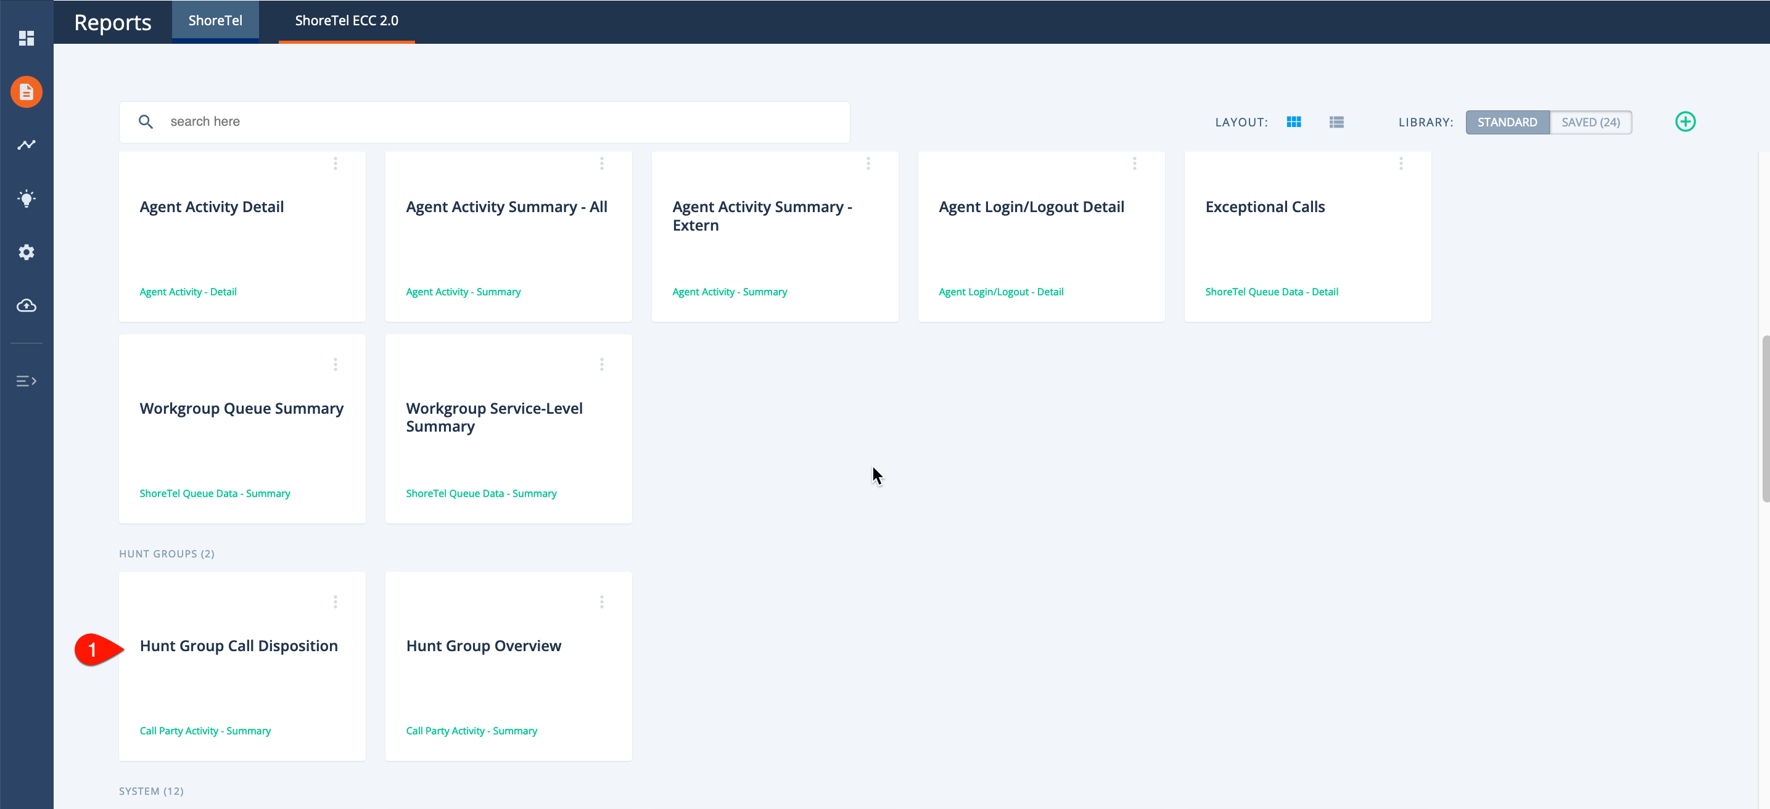
Task: Open options menu for Workgroup Queue Summary
Action: (335, 364)
